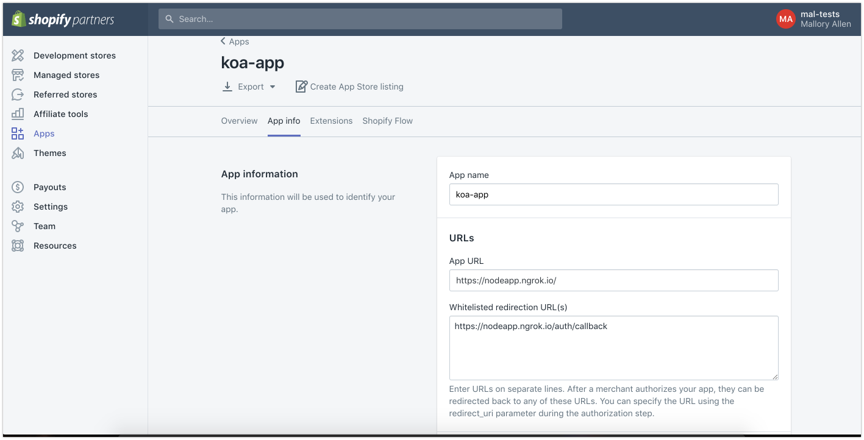Viewport: 864px width, 440px height.
Task: Open Settings in the sidebar
Action: click(x=51, y=207)
